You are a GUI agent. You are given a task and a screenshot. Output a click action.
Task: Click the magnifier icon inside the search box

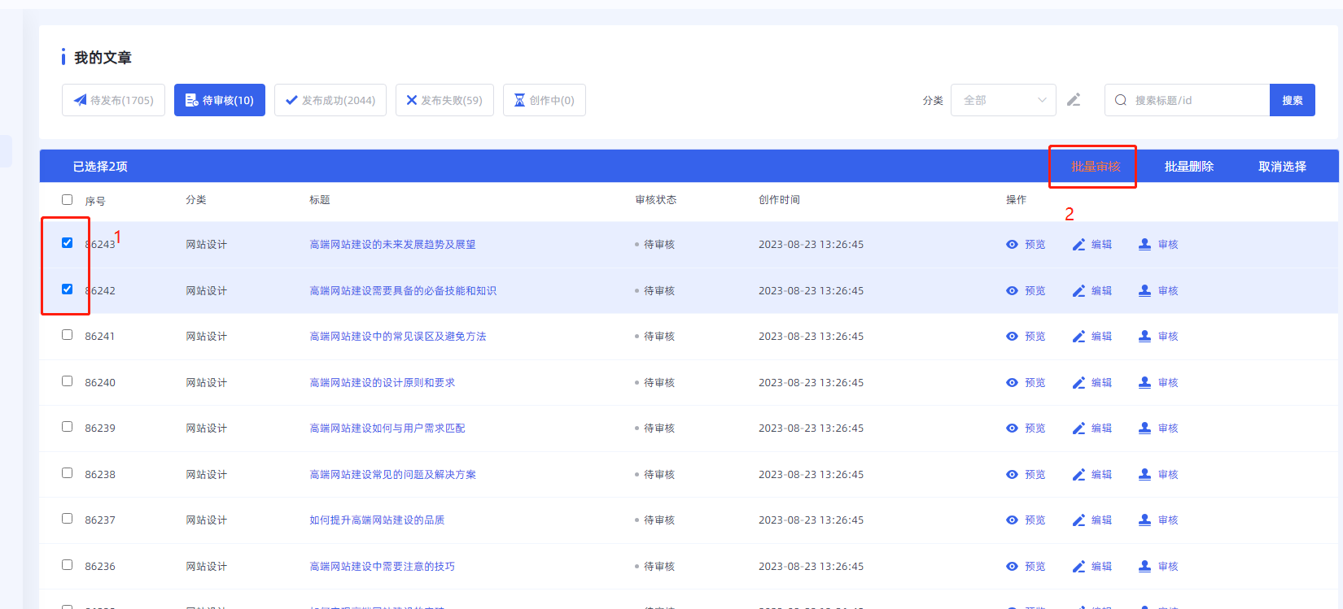pyautogui.click(x=1121, y=100)
